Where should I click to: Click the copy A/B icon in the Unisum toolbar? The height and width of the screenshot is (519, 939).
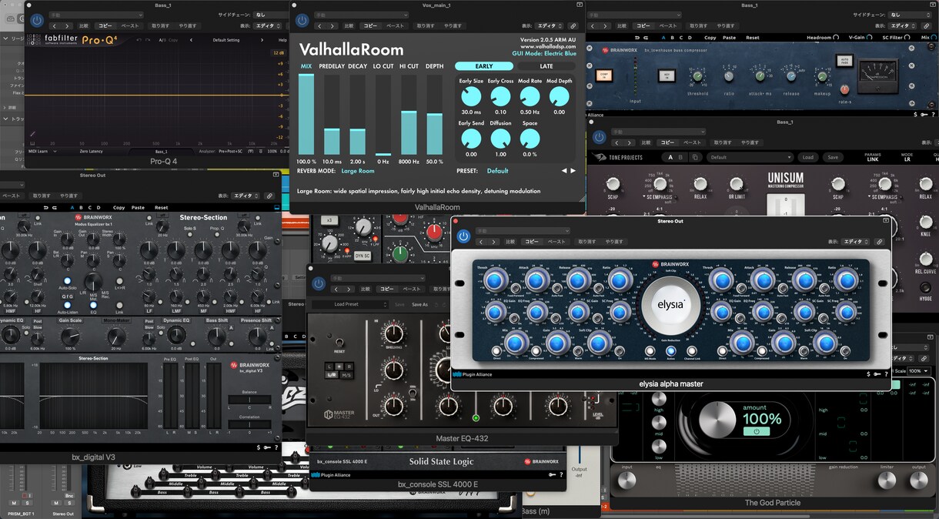pos(695,157)
